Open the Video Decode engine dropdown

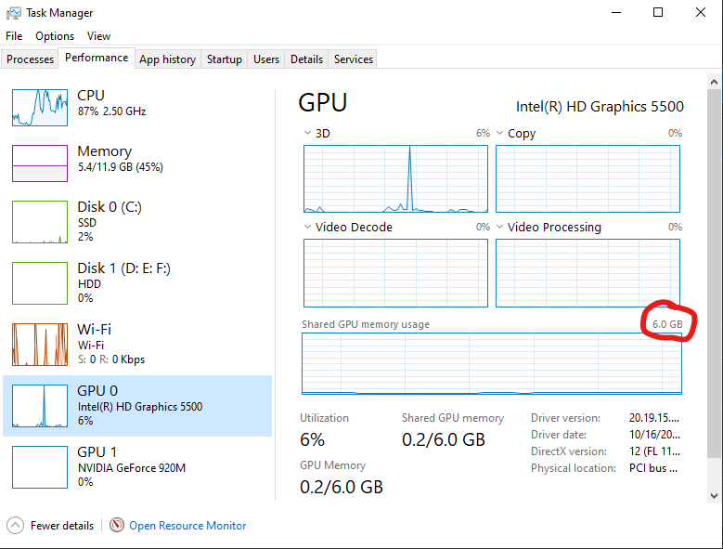[x=307, y=227]
